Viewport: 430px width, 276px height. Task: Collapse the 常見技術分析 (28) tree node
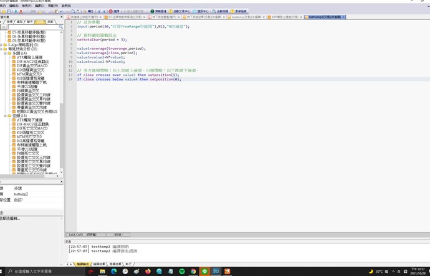pyautogui.click(x=2, y=49)
